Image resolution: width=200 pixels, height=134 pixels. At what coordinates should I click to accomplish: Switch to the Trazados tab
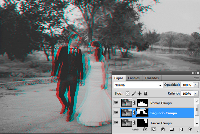152,78
